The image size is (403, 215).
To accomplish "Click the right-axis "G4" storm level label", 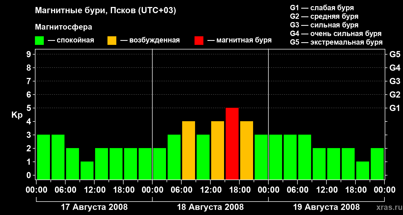I will click(395, 68).
